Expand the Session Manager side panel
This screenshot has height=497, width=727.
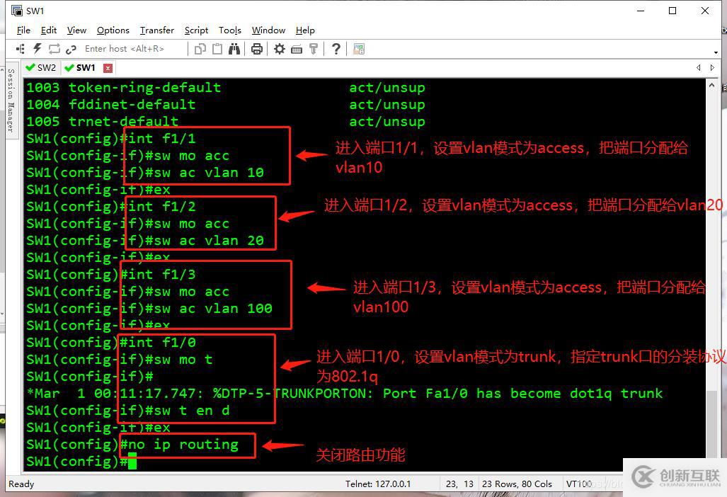click(x=11, y=100)
